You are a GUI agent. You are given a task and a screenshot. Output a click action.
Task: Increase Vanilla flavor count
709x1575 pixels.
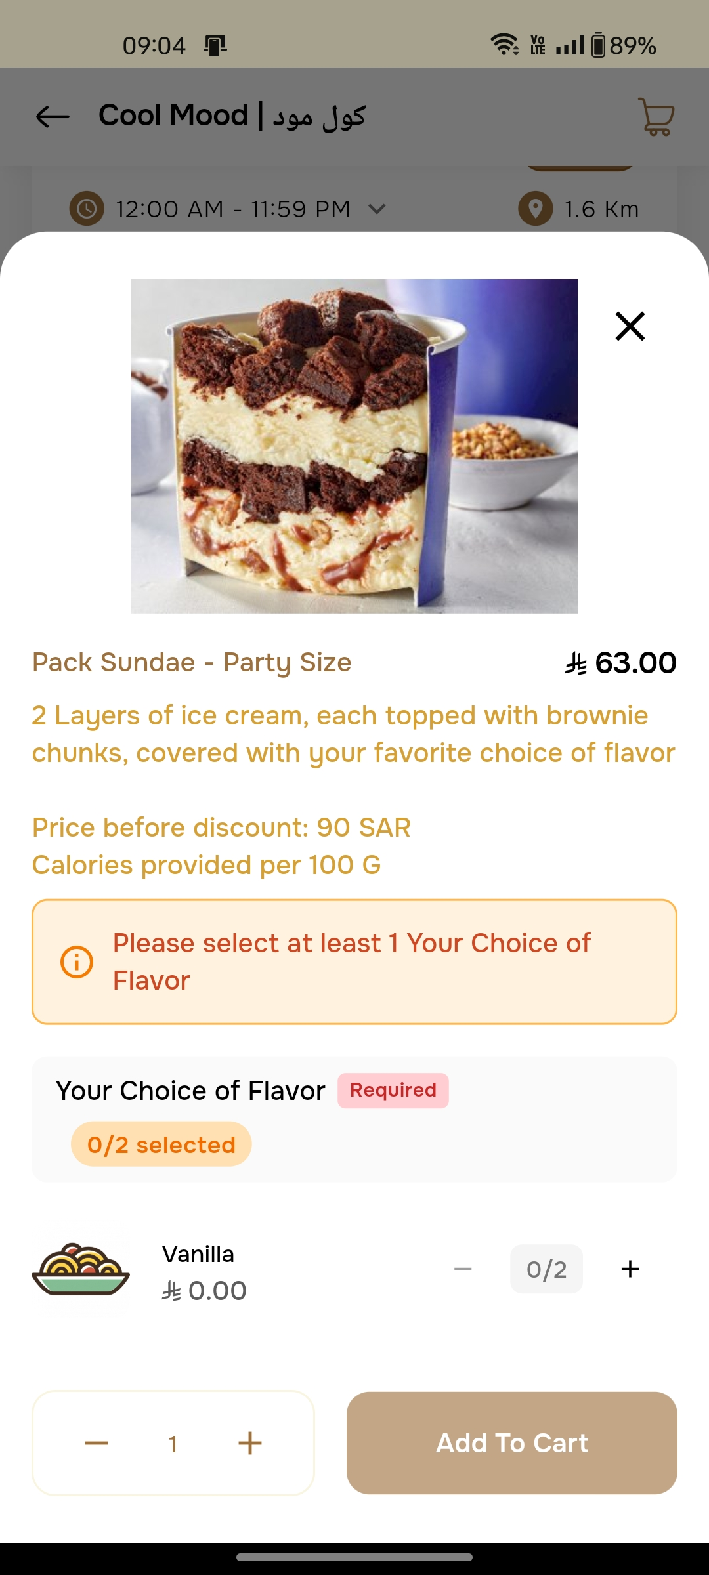[630, 1269]
